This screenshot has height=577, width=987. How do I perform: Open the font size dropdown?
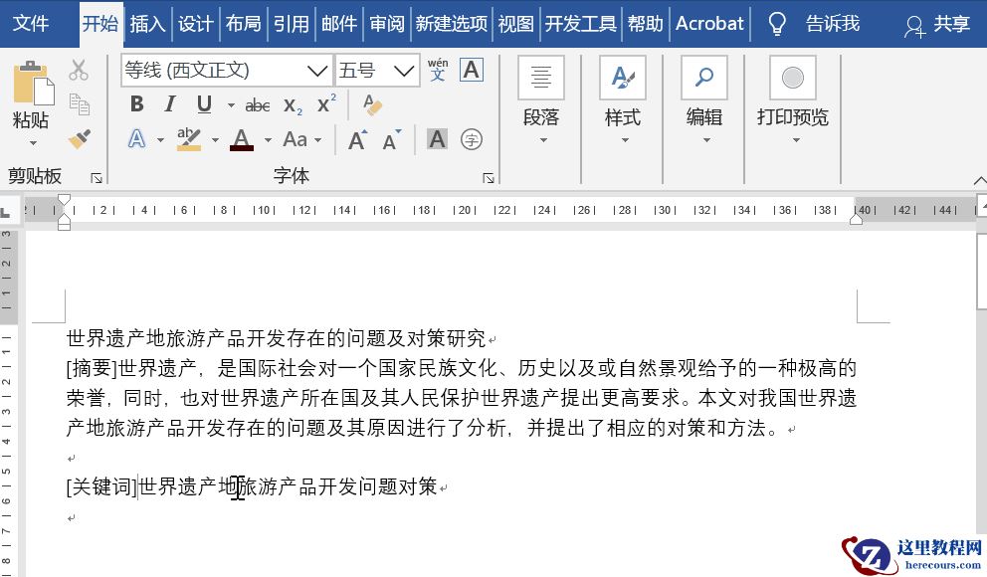tap(404, 70)
